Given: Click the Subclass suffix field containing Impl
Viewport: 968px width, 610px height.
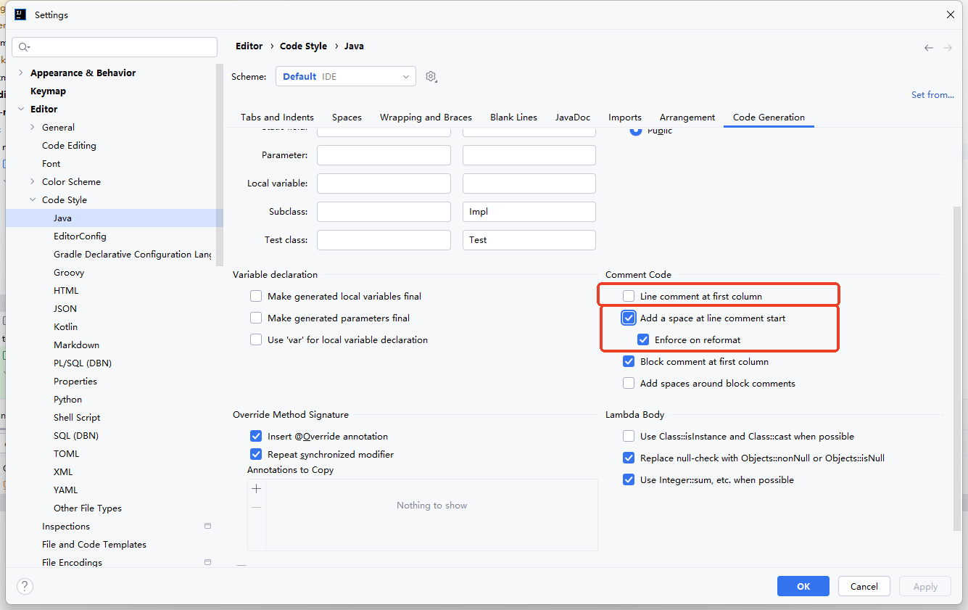Looking at the screenshot, I should pyautogui.click(x=529, y=212).
